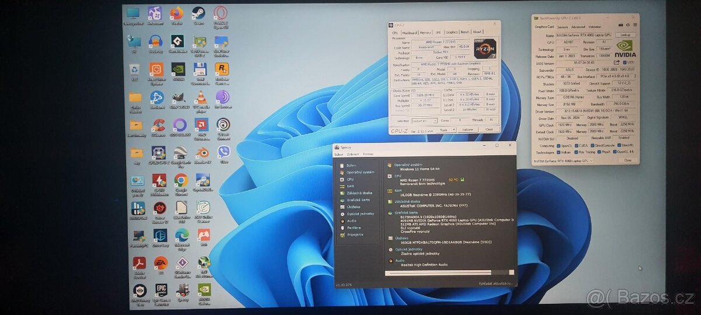The height and width of the screenshot is (315, 701).
Task: Open the Validation tab in GPU-Z
Action: [x=595, y=27]
